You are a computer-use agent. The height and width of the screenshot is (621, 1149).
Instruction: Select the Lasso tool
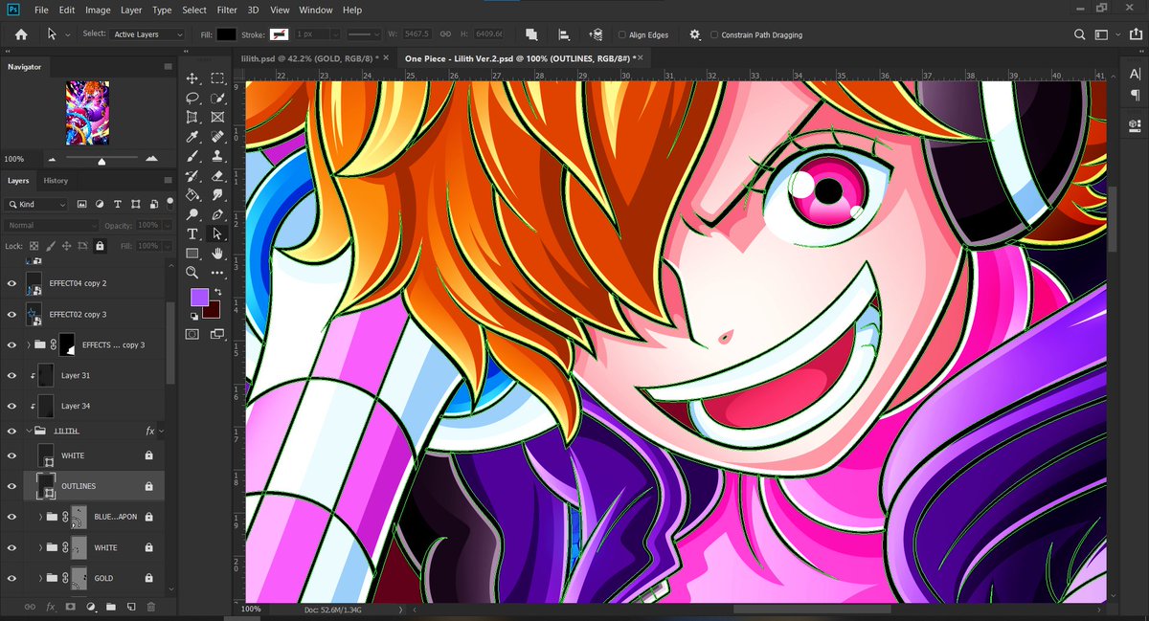pos(194,99)
